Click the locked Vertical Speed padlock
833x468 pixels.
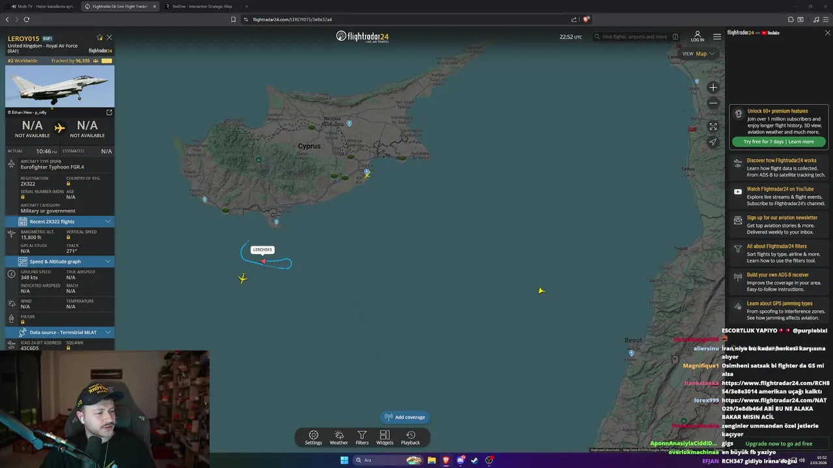(68, 237)
